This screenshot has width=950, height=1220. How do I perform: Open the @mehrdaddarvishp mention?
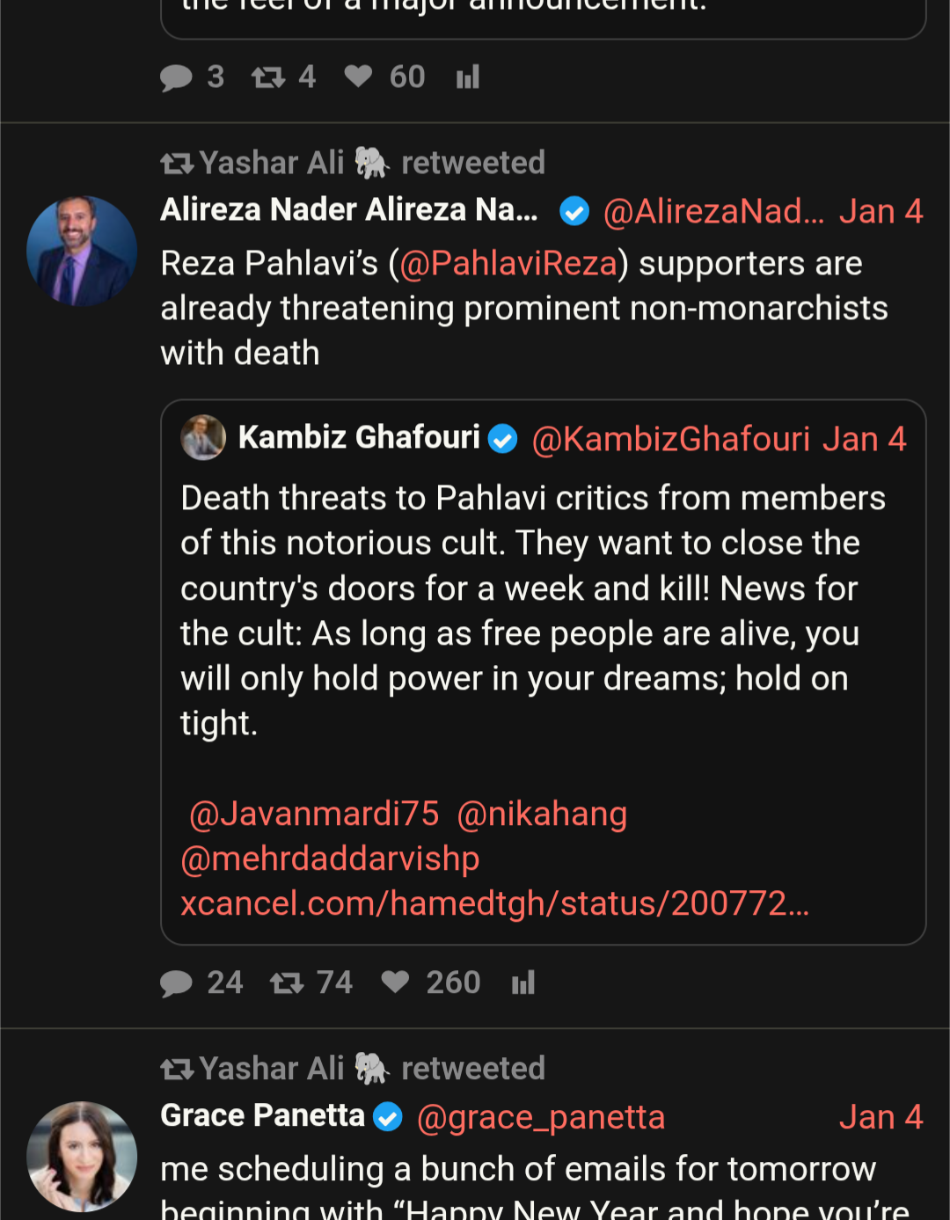[x=330, y=858]
